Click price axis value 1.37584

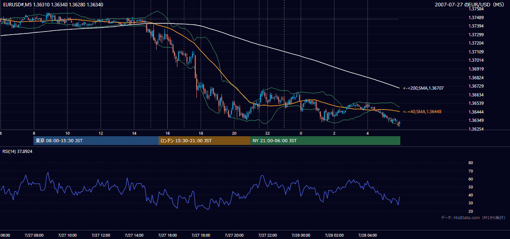476,9
